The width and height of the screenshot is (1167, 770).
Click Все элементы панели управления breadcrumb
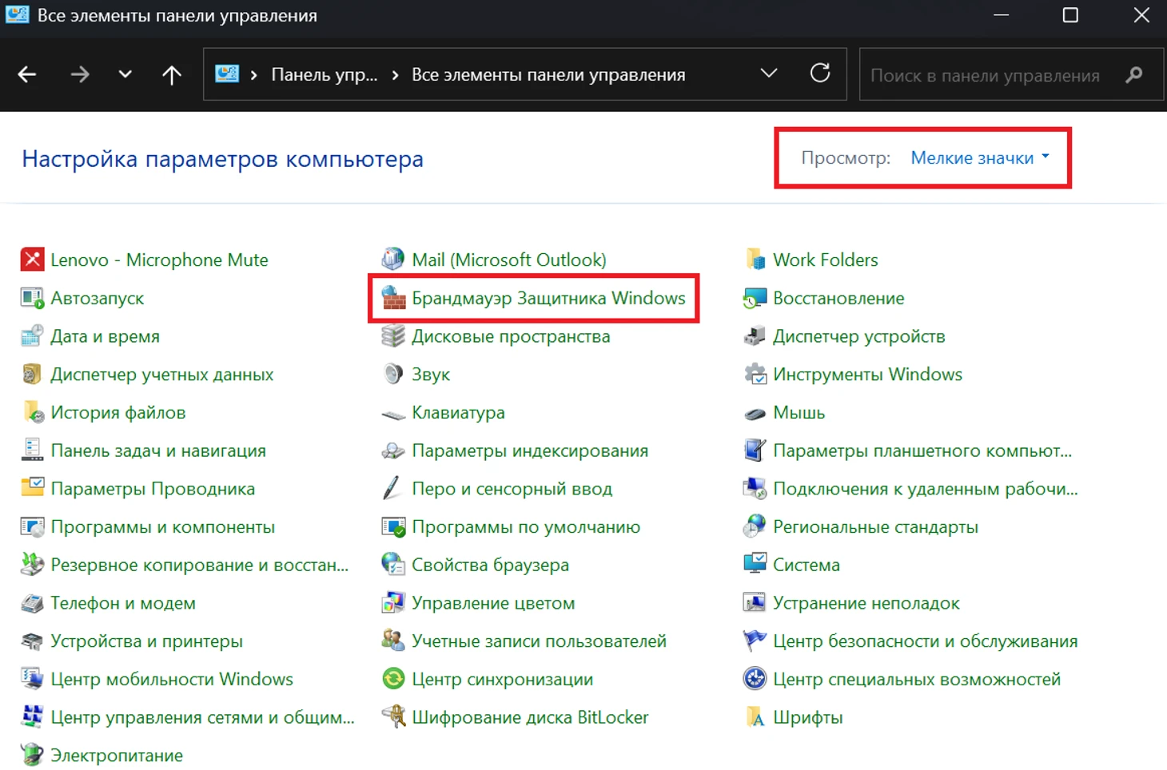tap(548, 75)
